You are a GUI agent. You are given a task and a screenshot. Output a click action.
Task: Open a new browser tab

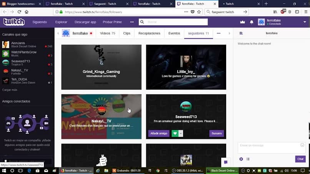[266, 4]
